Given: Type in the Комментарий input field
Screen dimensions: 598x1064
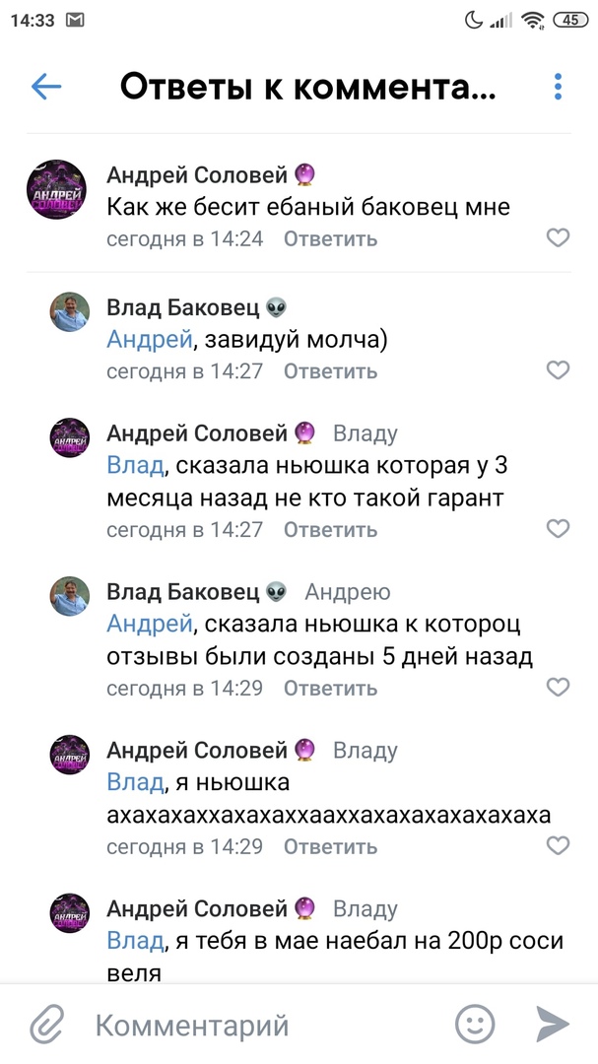Looking at the screenshot, I should tap(266, 1026).
